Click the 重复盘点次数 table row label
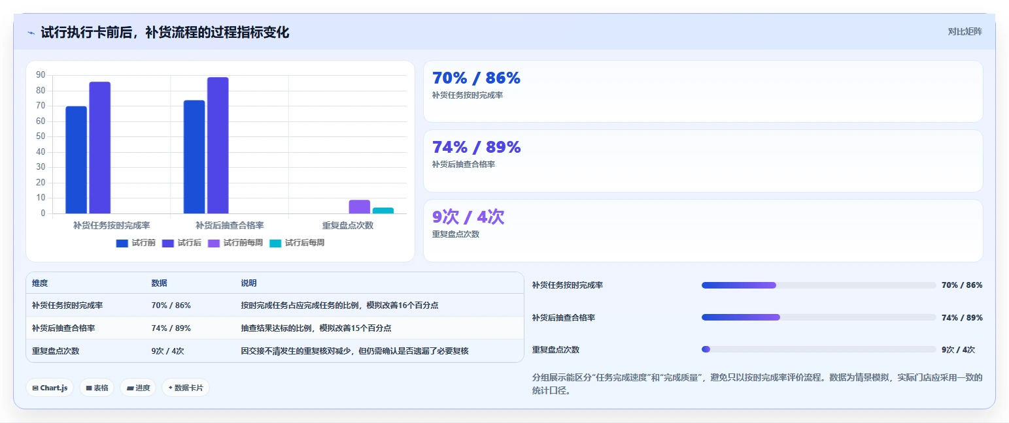The width and height of the screenshot is (1009, 423). pos(56,351)
